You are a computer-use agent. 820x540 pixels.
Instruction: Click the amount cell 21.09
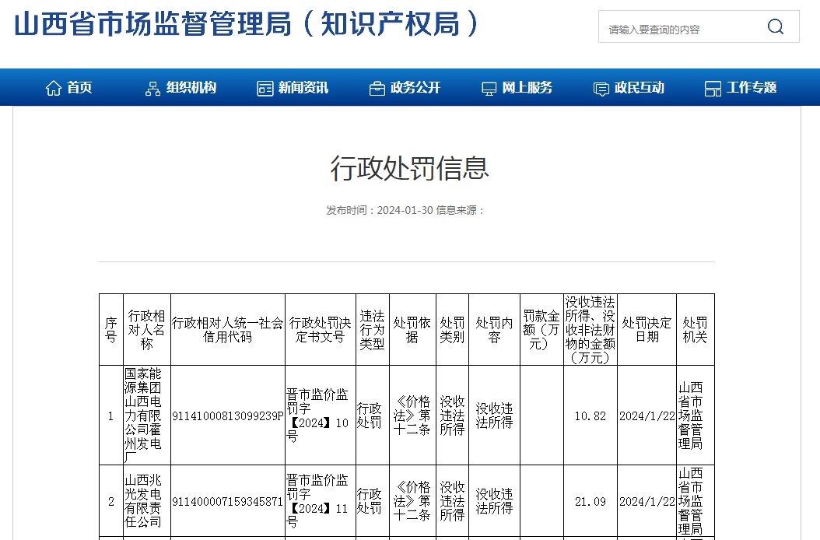click(x=590, y=501)
